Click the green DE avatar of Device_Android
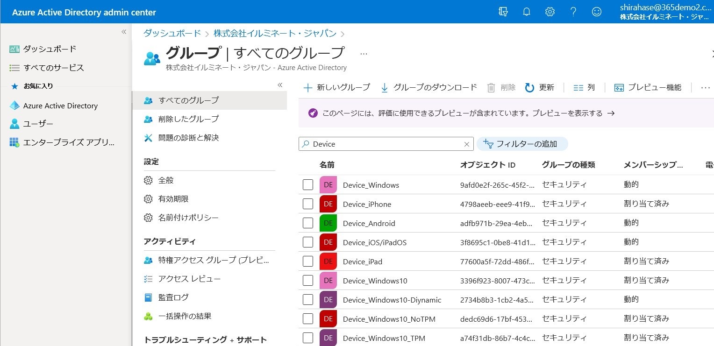This screenshot has height=346, width=714. [328, 223]
